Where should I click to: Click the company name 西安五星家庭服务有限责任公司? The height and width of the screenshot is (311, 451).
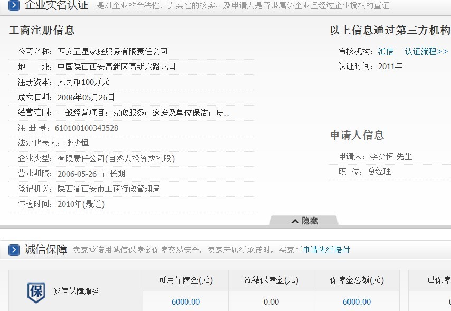[112, 51]
